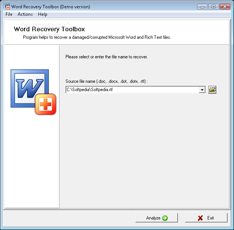Screen dimensions: 234x230
Task: Maximize the Word Recovery Toolbox window
Action: click(214, 7)
